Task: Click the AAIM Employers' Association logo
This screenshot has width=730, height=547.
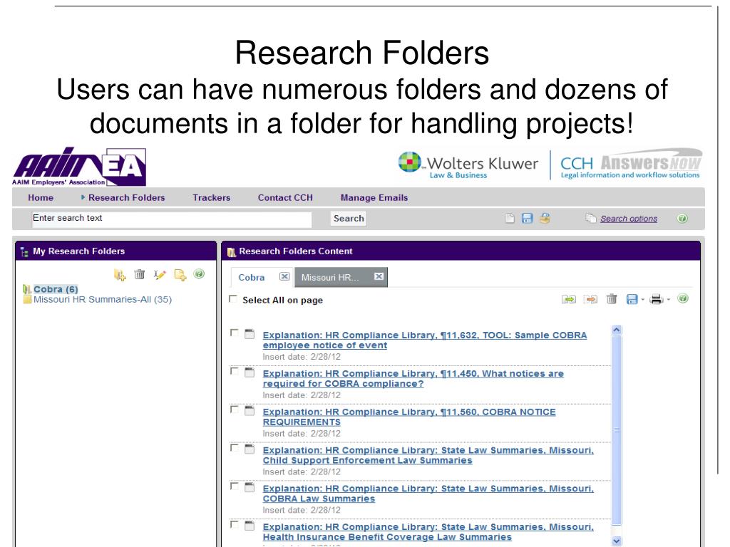Action: point(79,167)
